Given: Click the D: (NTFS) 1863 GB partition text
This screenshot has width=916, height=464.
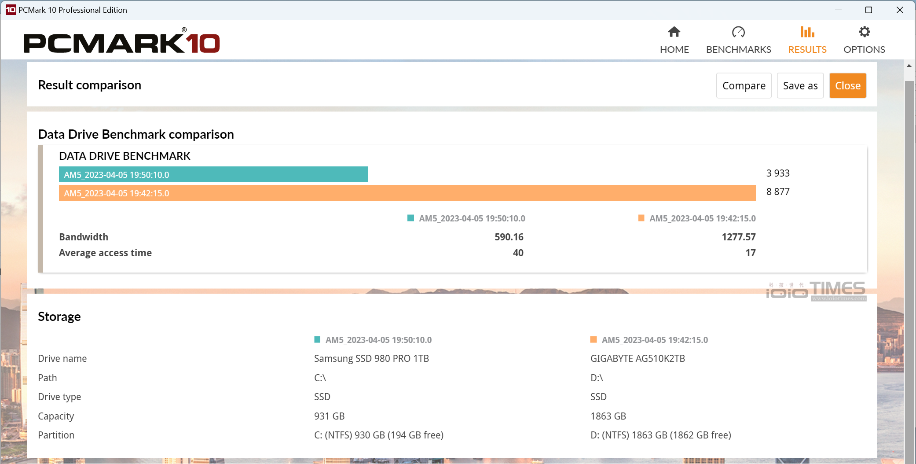Looking at the screenshot, I should 660,435.
